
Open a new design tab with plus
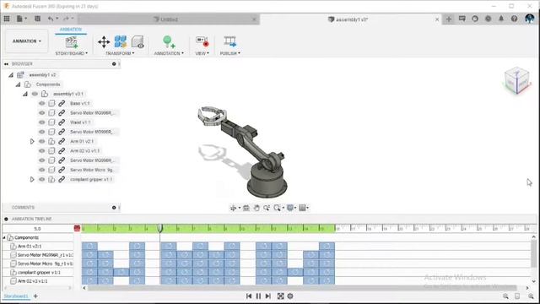448,19
